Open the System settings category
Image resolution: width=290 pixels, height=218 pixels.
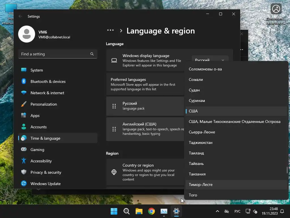[x=58, y=70]
